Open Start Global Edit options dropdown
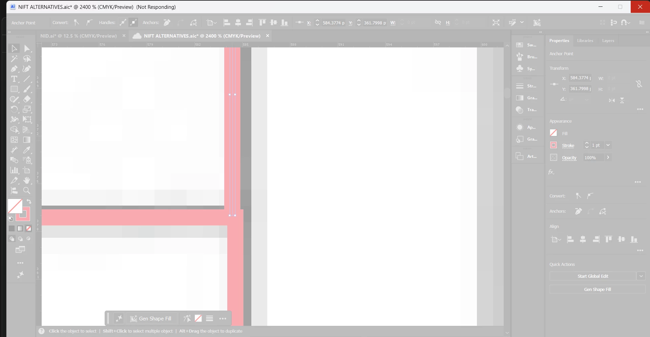Image resolution: width=650 pixels, height=337 pixels. 641,276
